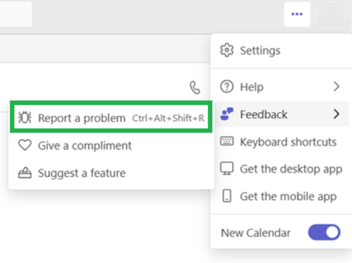
Task: Click the Feedback submenu chevron arrow
Action: (336, 114)
